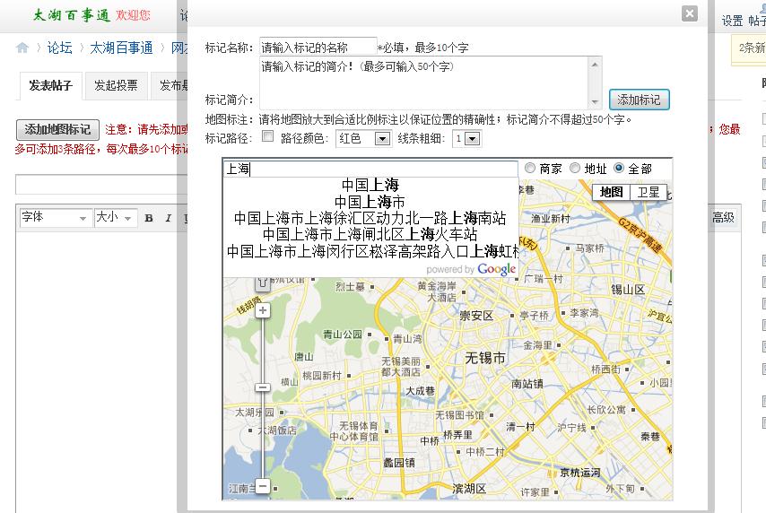Click 无锡图书馆 label on map
The width and height of the screenshot is (766, 513).
click(459, 415)
